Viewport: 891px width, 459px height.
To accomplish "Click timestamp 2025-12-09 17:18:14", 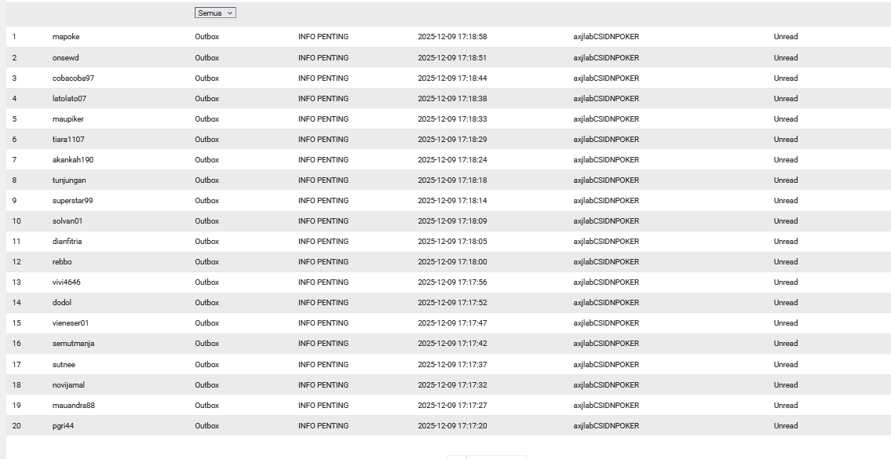I will point(452,201).
